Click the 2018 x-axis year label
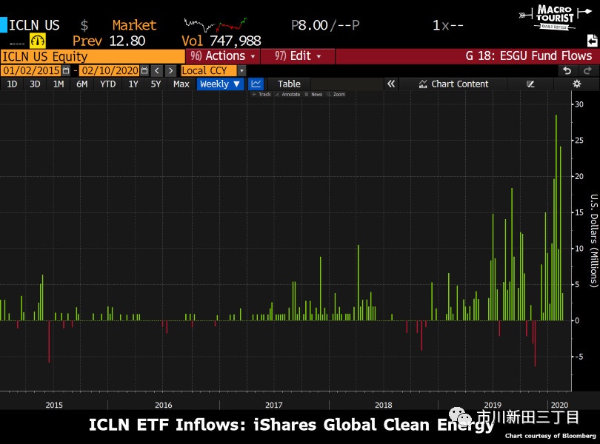Screen dimensions: 600x444 click(x=384, y=405)
